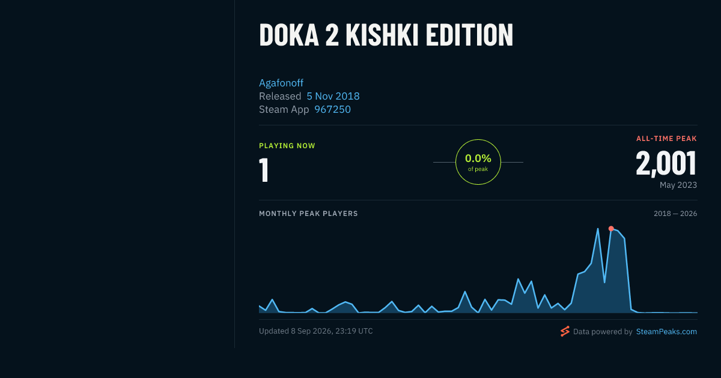The width and height of the screenshot is (721, 378).
Task: Click the ALL-TIME PEAK label
Action: [666, 139]
